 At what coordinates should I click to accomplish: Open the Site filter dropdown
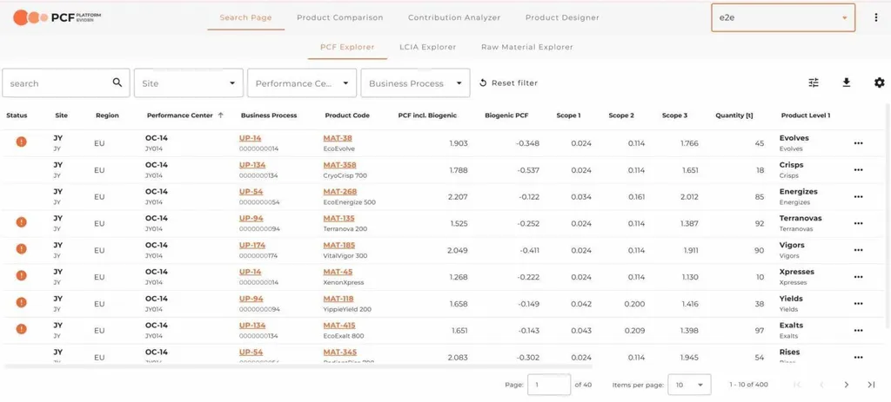coord(189,82)
